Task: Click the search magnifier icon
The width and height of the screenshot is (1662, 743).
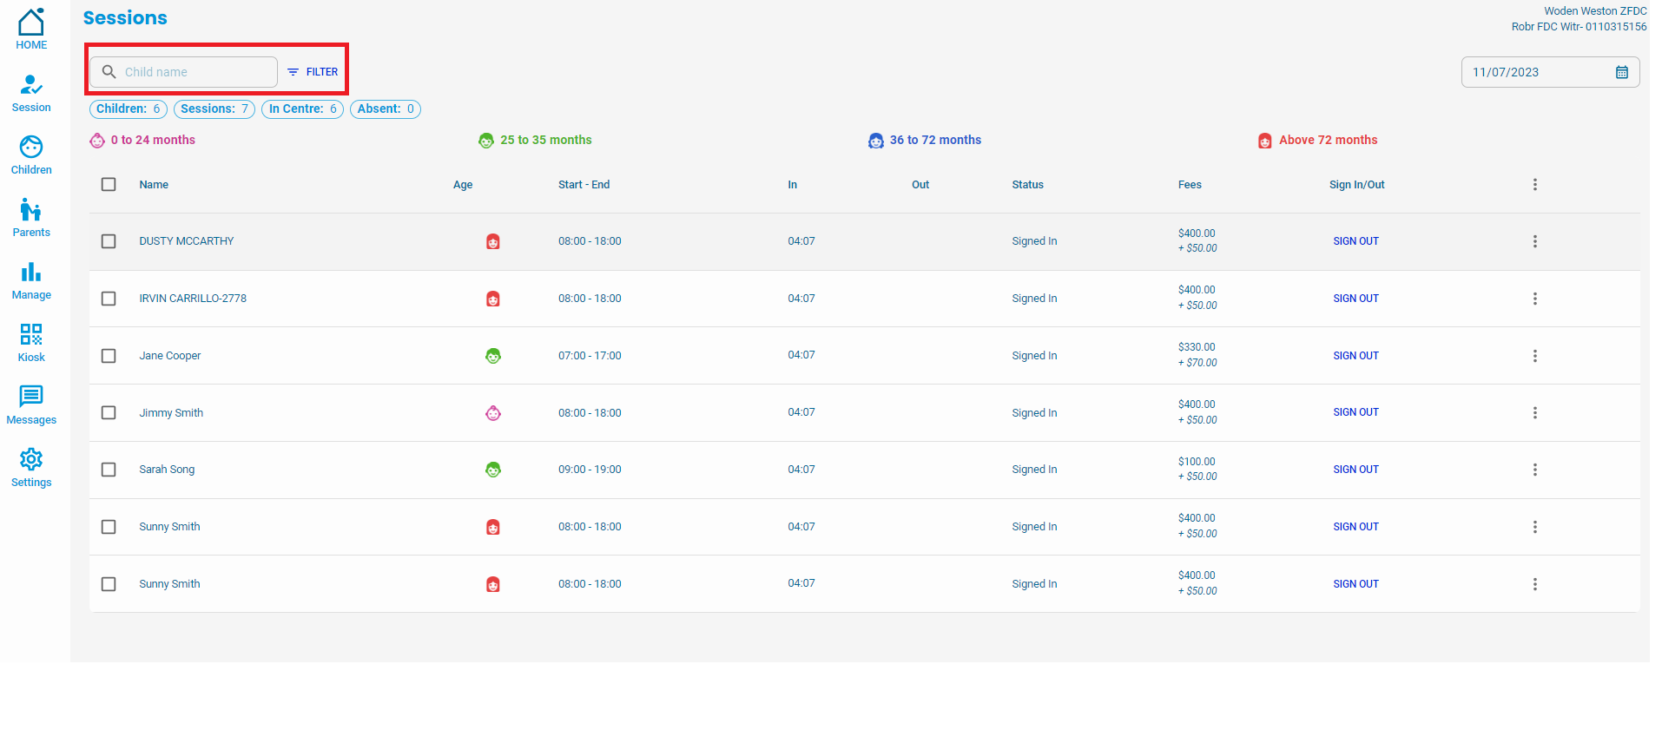Action: (x=109, y=72)
